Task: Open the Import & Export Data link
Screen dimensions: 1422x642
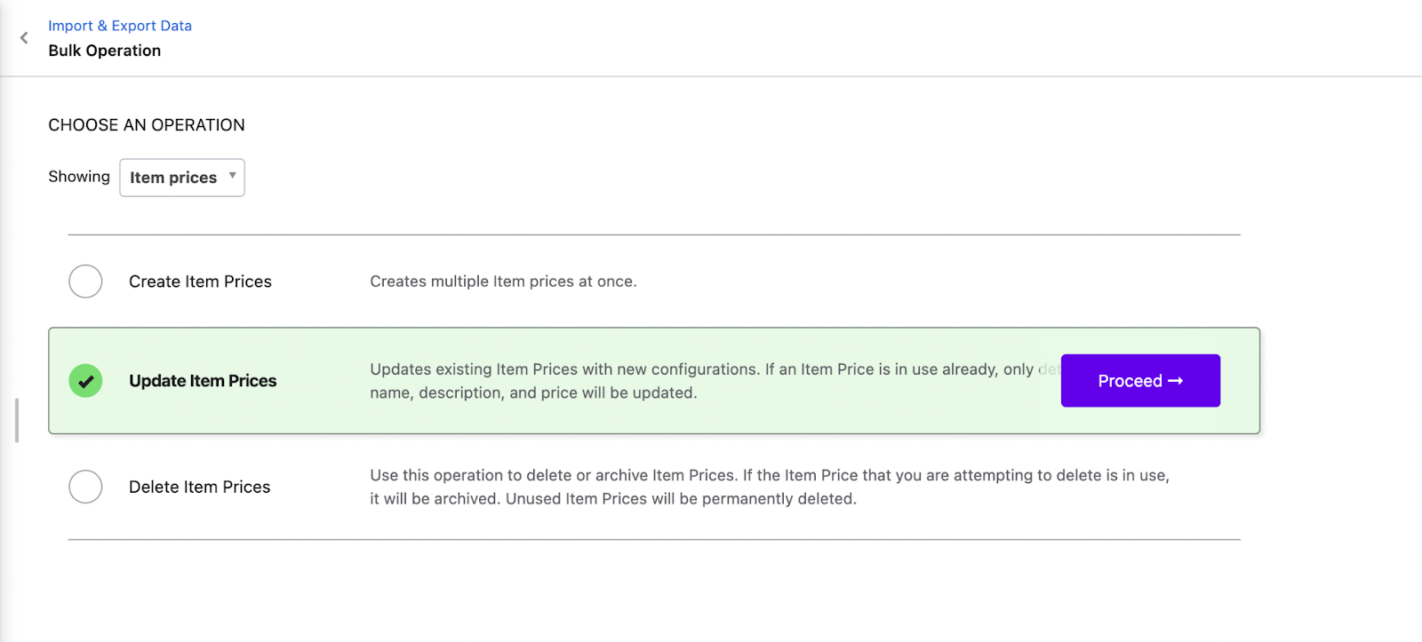Action: point(120,26)
